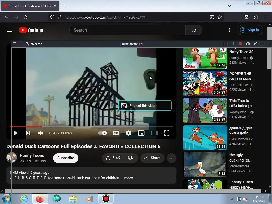
Task: View site security padlock info
Action: [x=60, y=17]
